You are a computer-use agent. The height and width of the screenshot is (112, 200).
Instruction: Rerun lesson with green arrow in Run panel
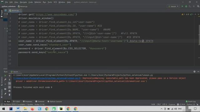[5, 76]
